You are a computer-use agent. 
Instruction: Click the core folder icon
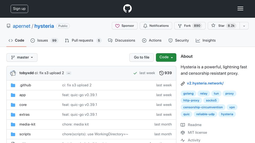tap(13, 105)
